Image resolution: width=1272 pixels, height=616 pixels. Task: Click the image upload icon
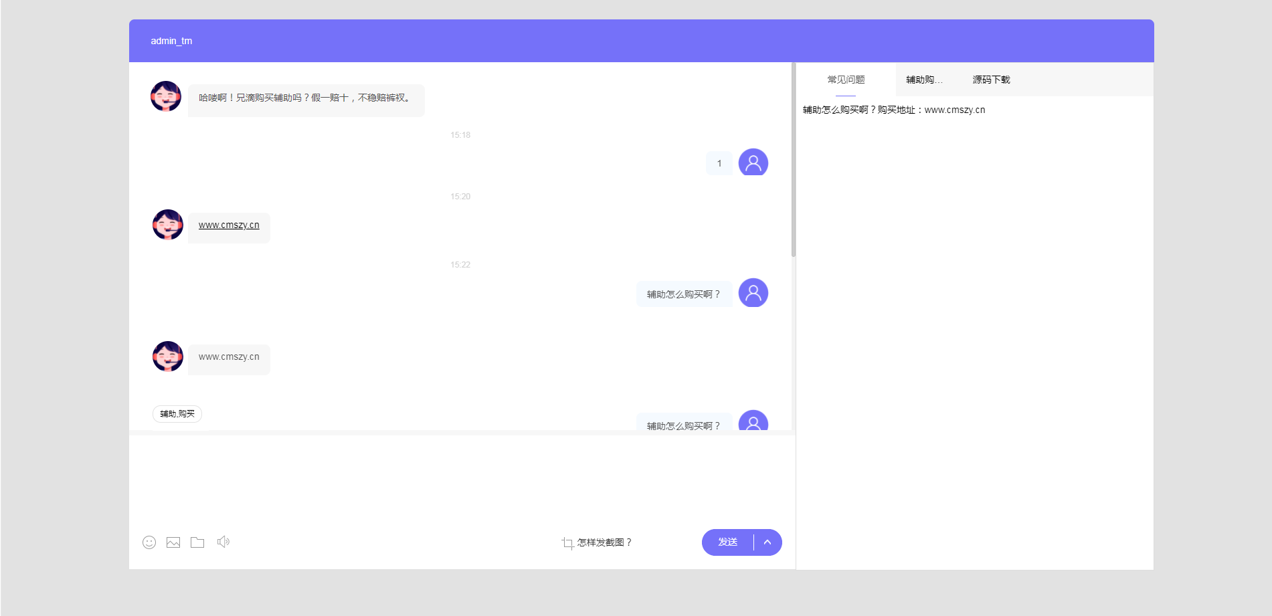[173, 542]
